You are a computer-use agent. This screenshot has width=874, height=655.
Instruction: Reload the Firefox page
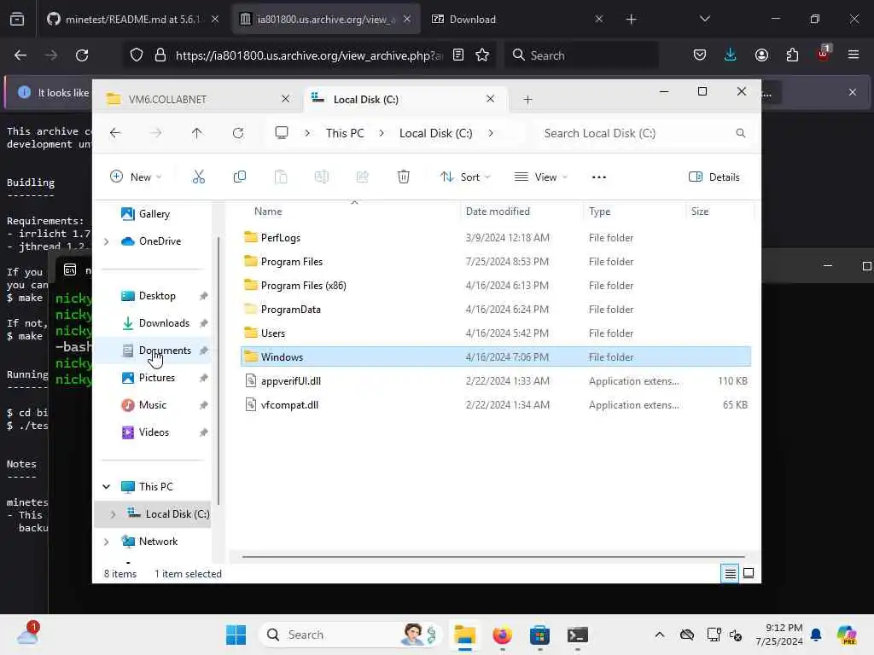82,55
